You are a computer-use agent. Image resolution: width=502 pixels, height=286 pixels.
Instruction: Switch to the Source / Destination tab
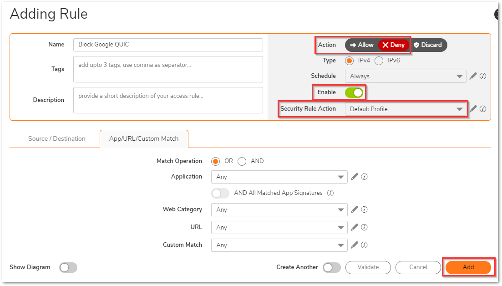[57, 139]
